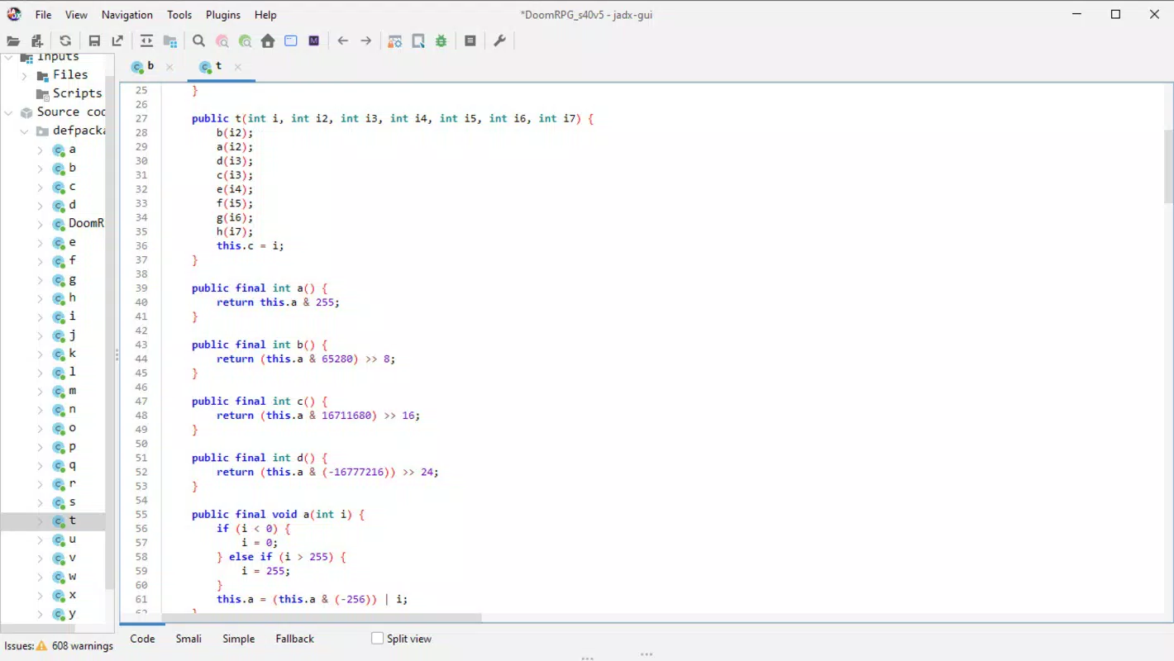
Task: Close the b tab
Action: tap(169, 67)
